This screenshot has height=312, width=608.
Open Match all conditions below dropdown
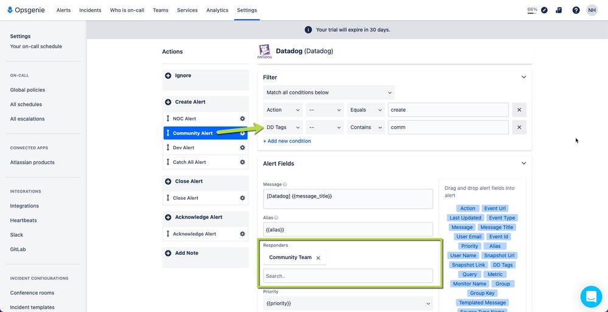[x=329, y=93]
